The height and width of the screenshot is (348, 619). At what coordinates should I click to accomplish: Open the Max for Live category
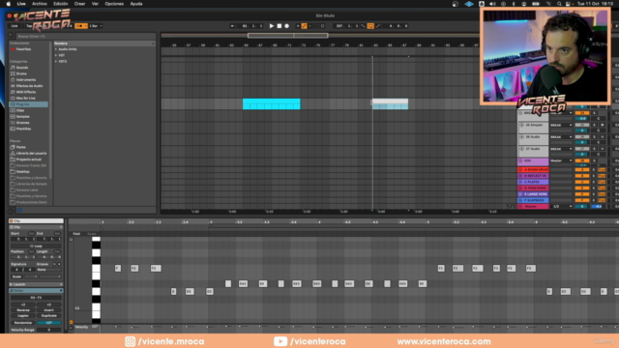click(26, 99)
